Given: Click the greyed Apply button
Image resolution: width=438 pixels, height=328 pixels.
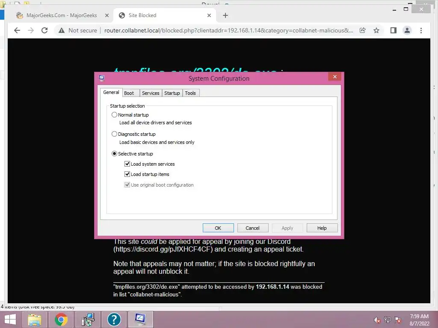Looking at the screenshot, I should pyautogui.click(x=287, y=228).
